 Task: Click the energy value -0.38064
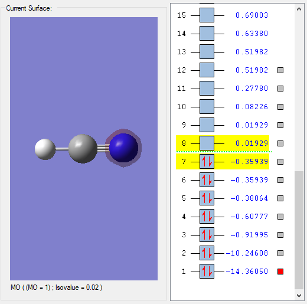[249, 198]
